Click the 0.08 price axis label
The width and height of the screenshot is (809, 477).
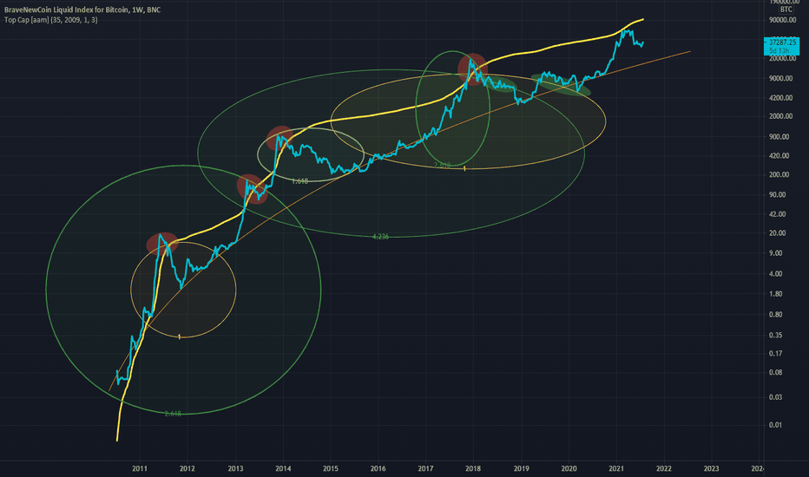pos(775,372)
